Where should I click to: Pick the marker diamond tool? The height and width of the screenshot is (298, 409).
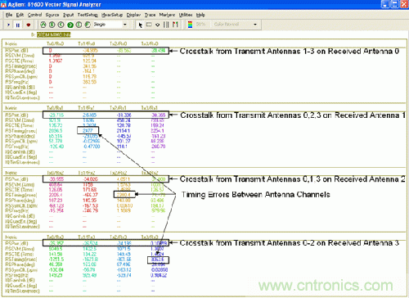(158, 25)
